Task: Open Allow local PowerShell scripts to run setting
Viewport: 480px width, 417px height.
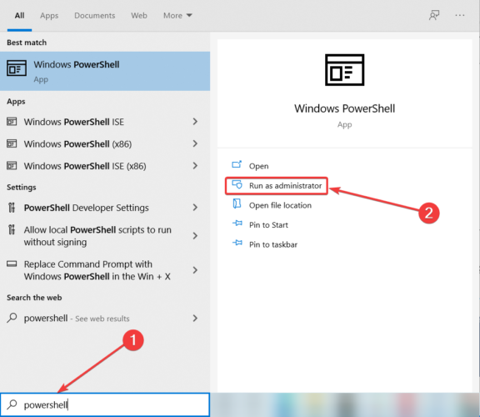Action: click(x=105, y=236)
